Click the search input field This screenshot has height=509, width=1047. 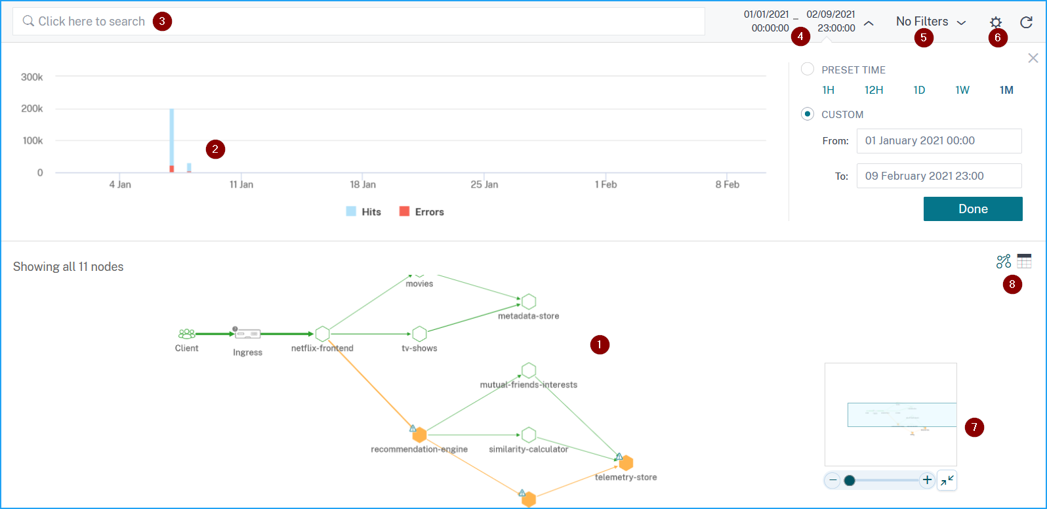tap(359, 22)
